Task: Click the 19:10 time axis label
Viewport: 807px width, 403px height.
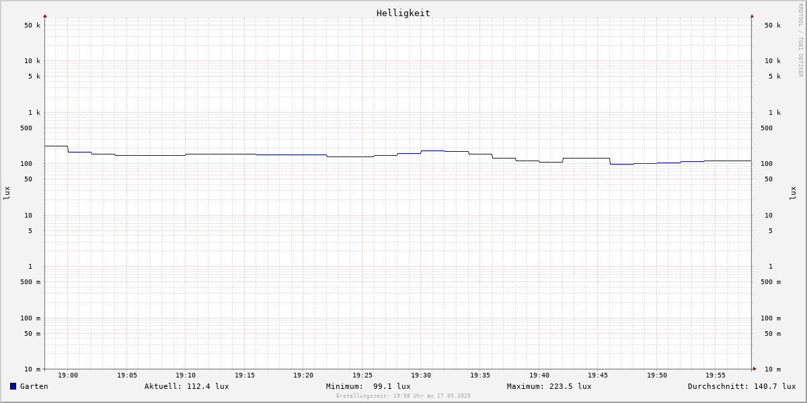Action: click(x=186, y=375)
